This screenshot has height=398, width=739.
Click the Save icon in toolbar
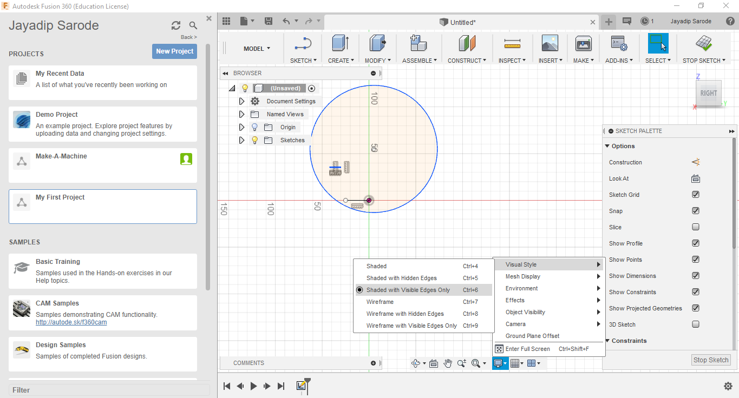(268, 21)
